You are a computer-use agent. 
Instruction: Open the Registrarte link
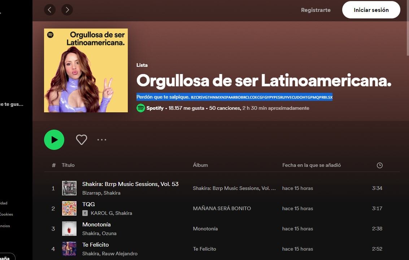pos(316,10)
